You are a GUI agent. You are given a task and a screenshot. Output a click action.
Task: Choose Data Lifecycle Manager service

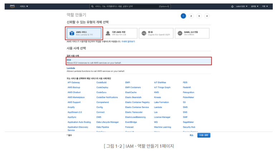click(x=107, y=122)
